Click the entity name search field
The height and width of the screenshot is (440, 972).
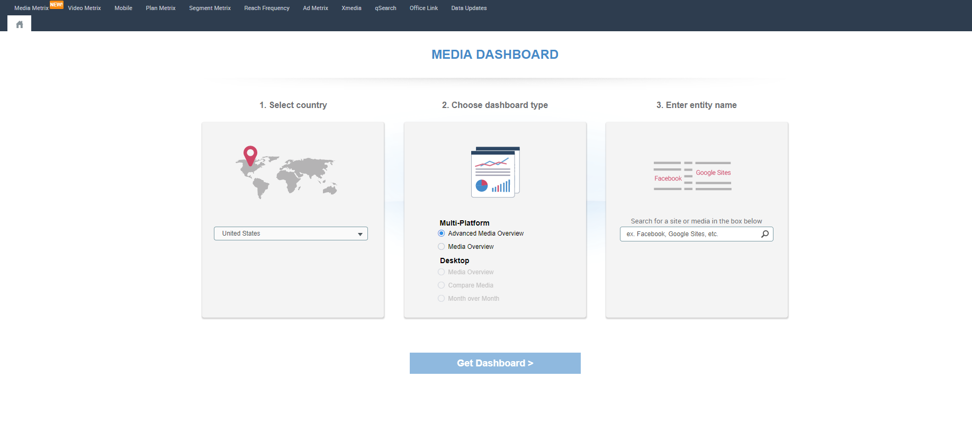click(x=691, y=234)
